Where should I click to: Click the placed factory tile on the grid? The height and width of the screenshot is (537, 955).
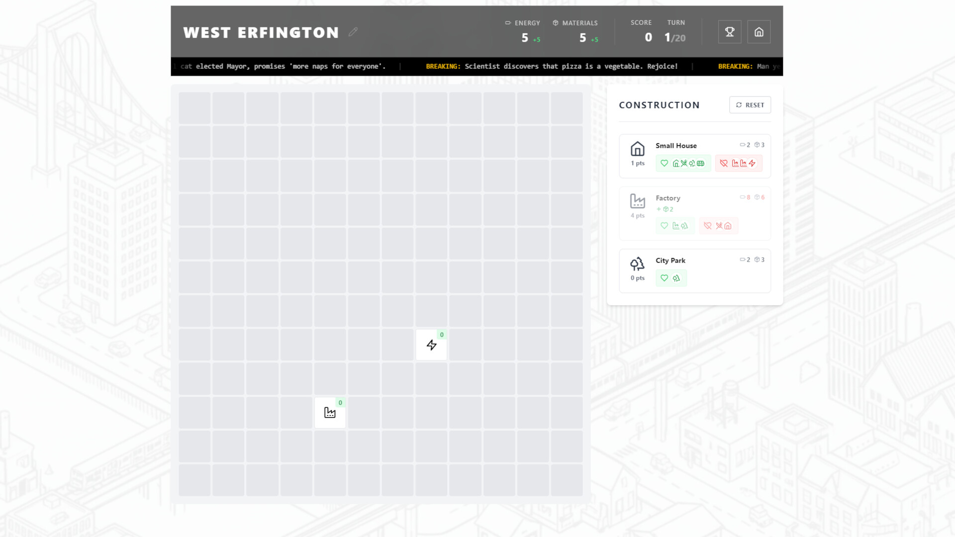point(330,412)
